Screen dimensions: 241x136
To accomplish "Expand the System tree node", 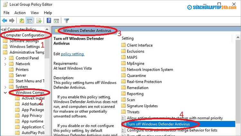I will pyautogui.click(x=5, y=87).
